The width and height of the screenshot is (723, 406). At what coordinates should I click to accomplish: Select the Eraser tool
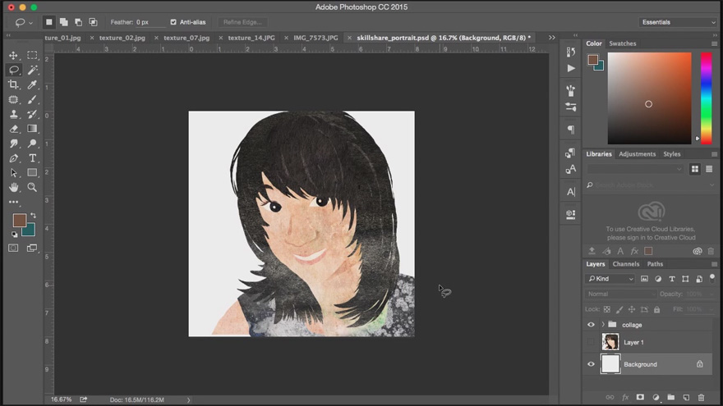pos(13,129)
